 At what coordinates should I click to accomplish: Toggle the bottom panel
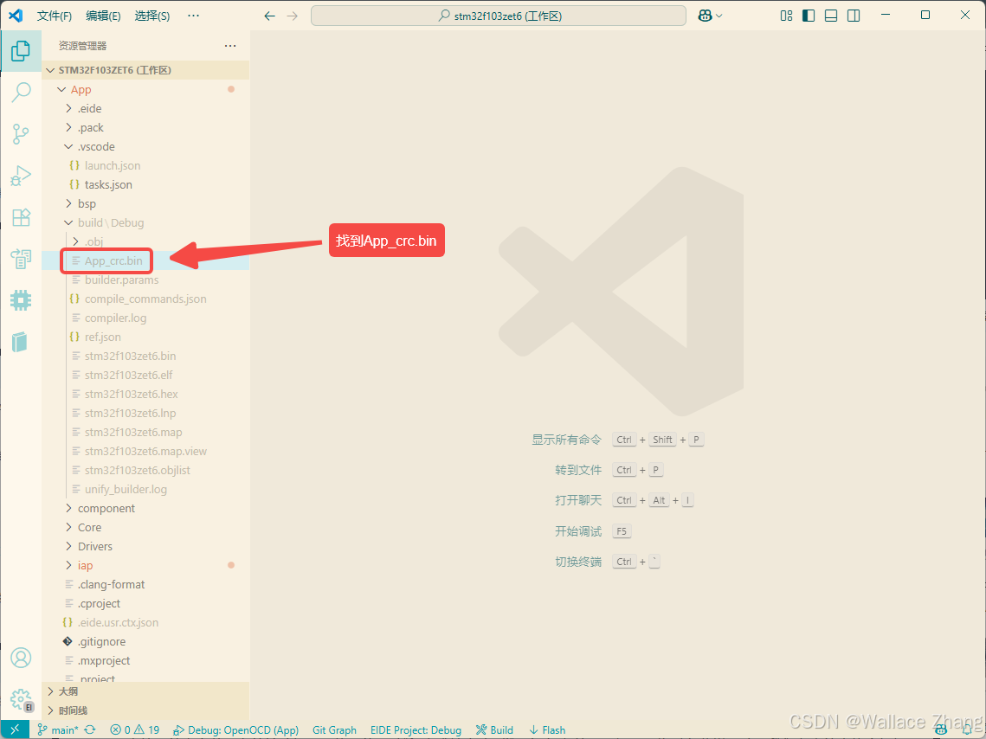[831, 16]
